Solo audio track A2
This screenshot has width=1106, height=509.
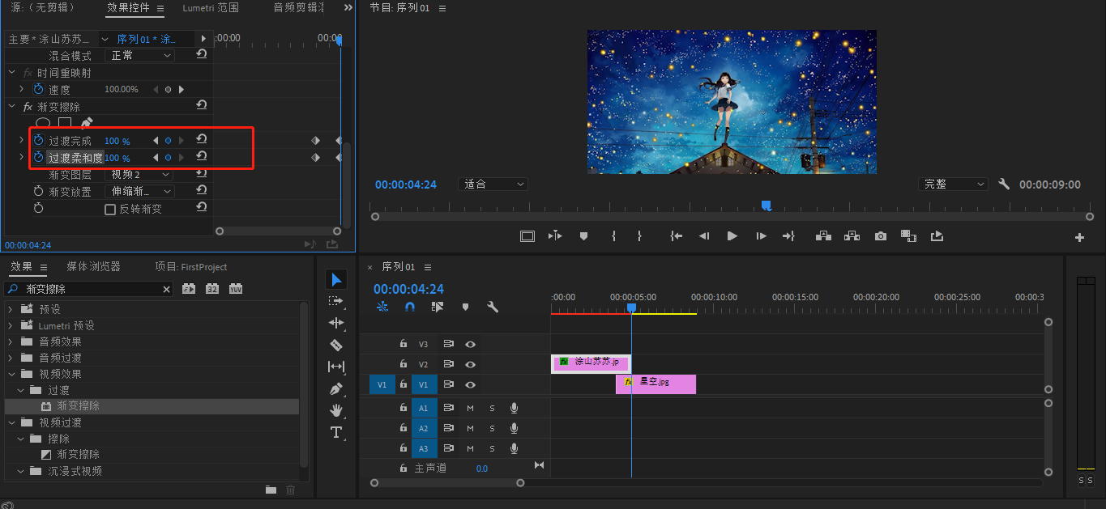pos(492,428)
